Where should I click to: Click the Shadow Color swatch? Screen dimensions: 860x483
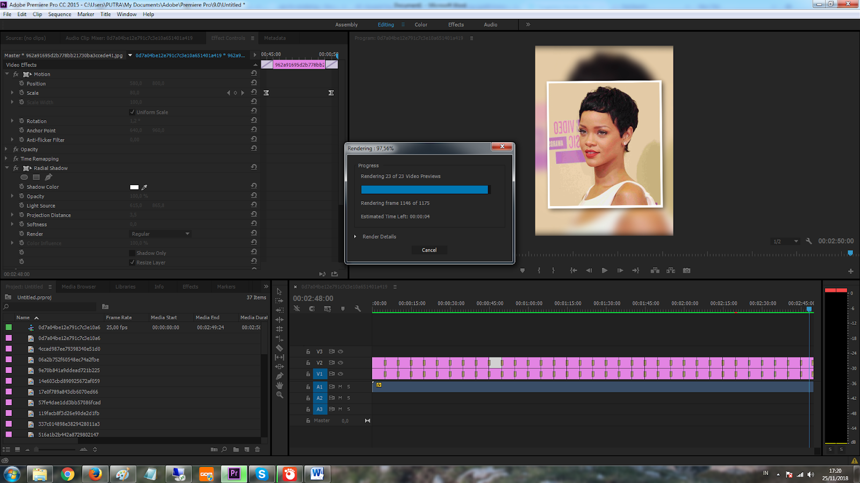pos(134,187)
